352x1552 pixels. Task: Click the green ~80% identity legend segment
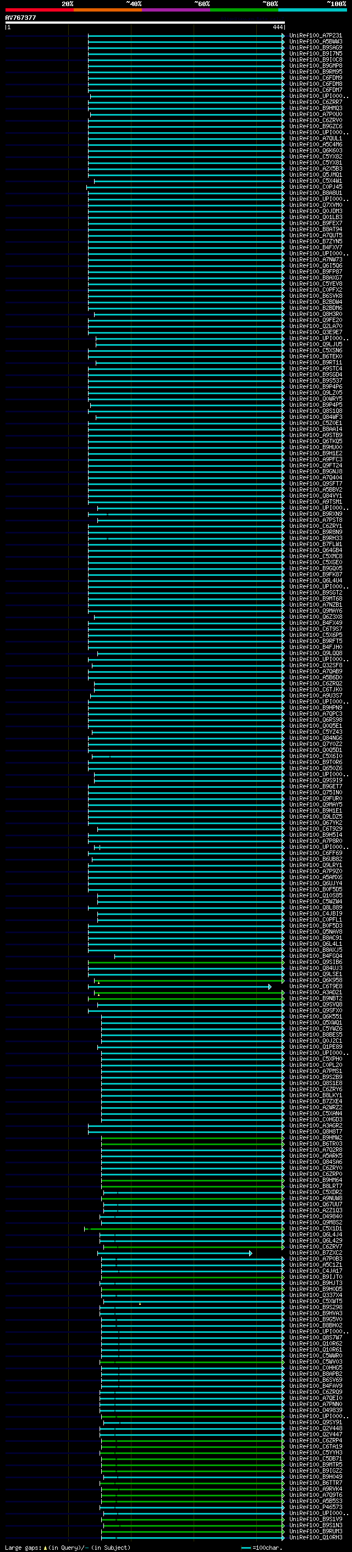(244, 10)
